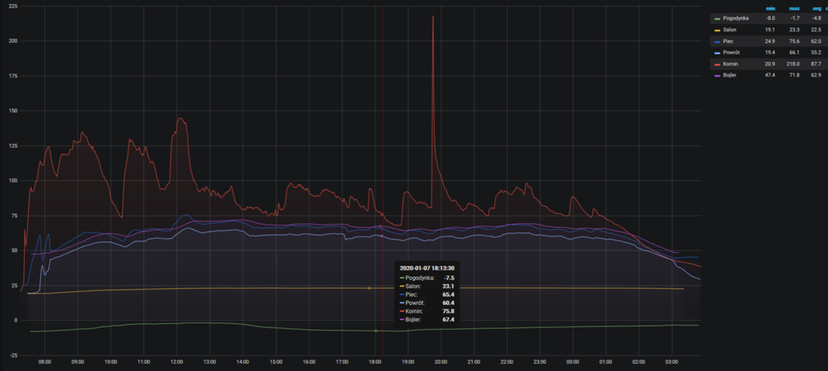Click the dark blue Piec color swatch

coord(716,40)
